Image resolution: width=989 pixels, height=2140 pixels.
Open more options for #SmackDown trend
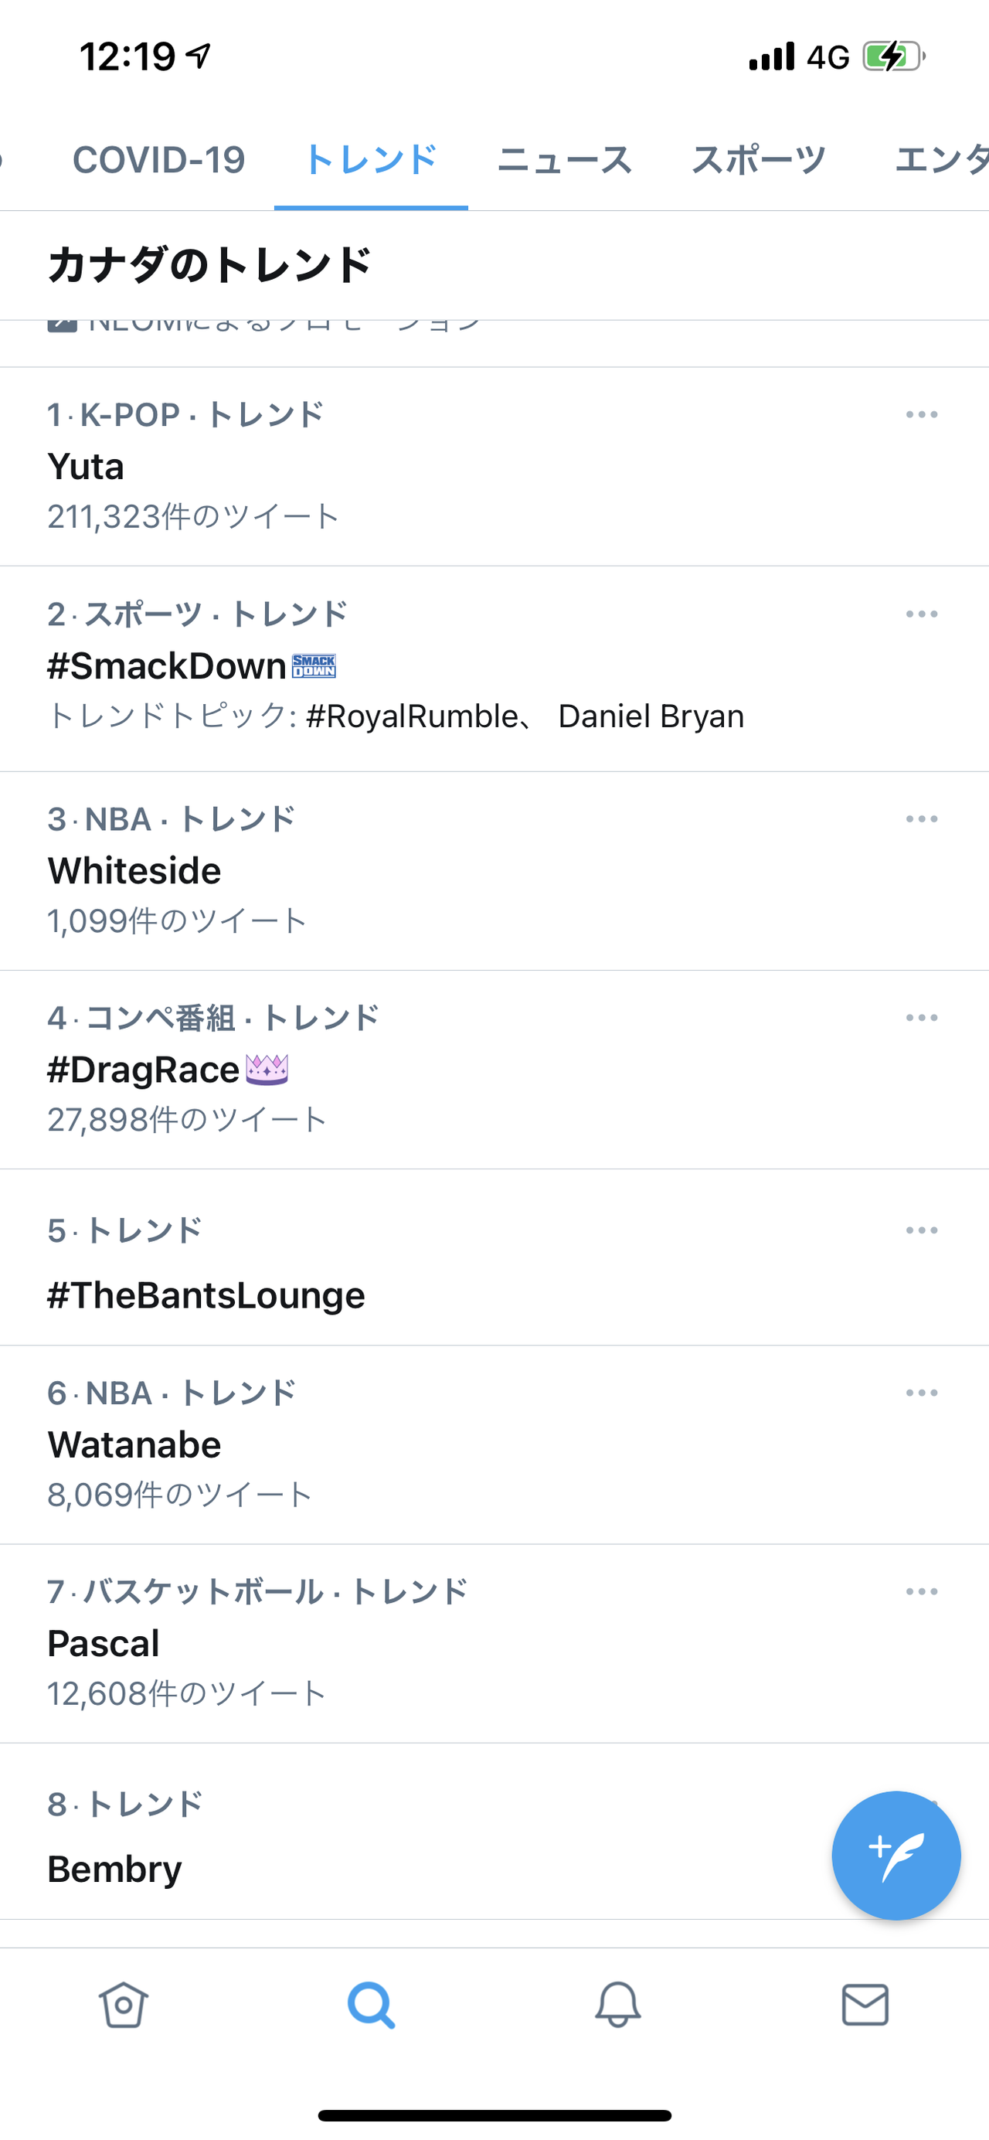click(922, 614)
